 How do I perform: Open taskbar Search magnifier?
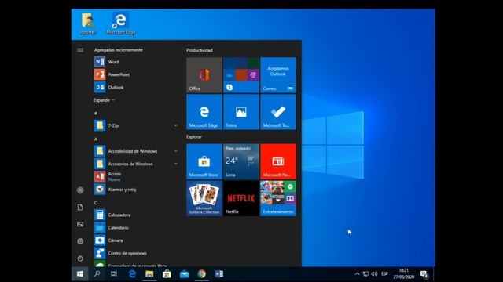coord(97,274)
